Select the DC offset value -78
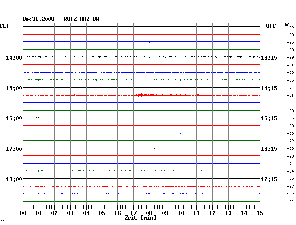The height and width of the screenshot is (225, 296). (291, 72)
